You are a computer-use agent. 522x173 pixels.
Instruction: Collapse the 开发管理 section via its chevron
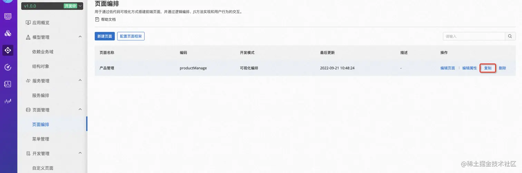tap(80, 153)
